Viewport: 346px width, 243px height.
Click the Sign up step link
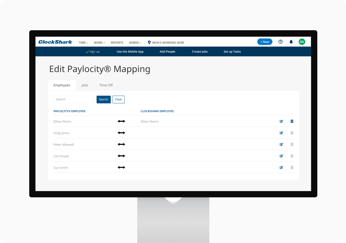click(95, 52)
